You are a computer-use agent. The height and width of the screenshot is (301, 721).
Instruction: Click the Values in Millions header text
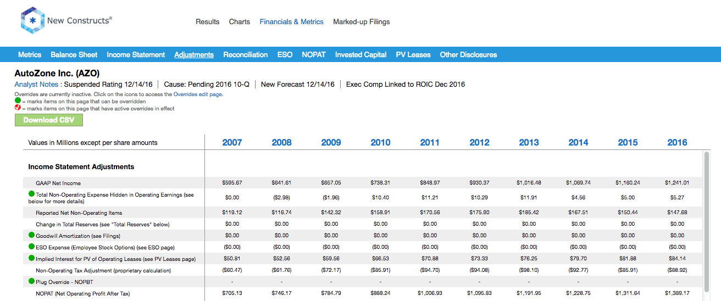pyautogui.click(x=93, y=143)
